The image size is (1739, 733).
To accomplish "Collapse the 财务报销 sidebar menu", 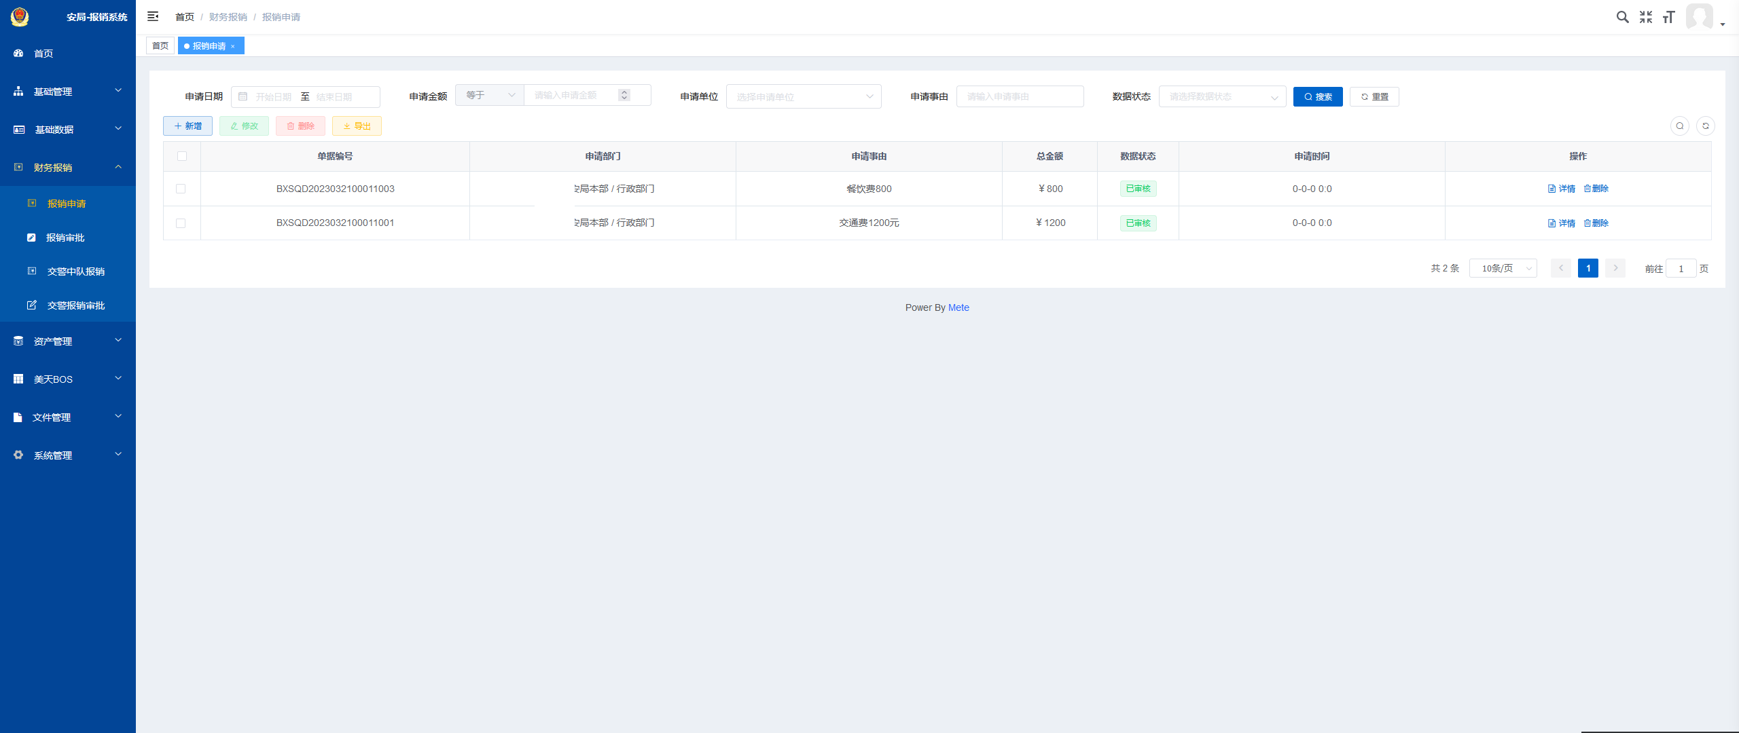I will click(x=68, y=167).
